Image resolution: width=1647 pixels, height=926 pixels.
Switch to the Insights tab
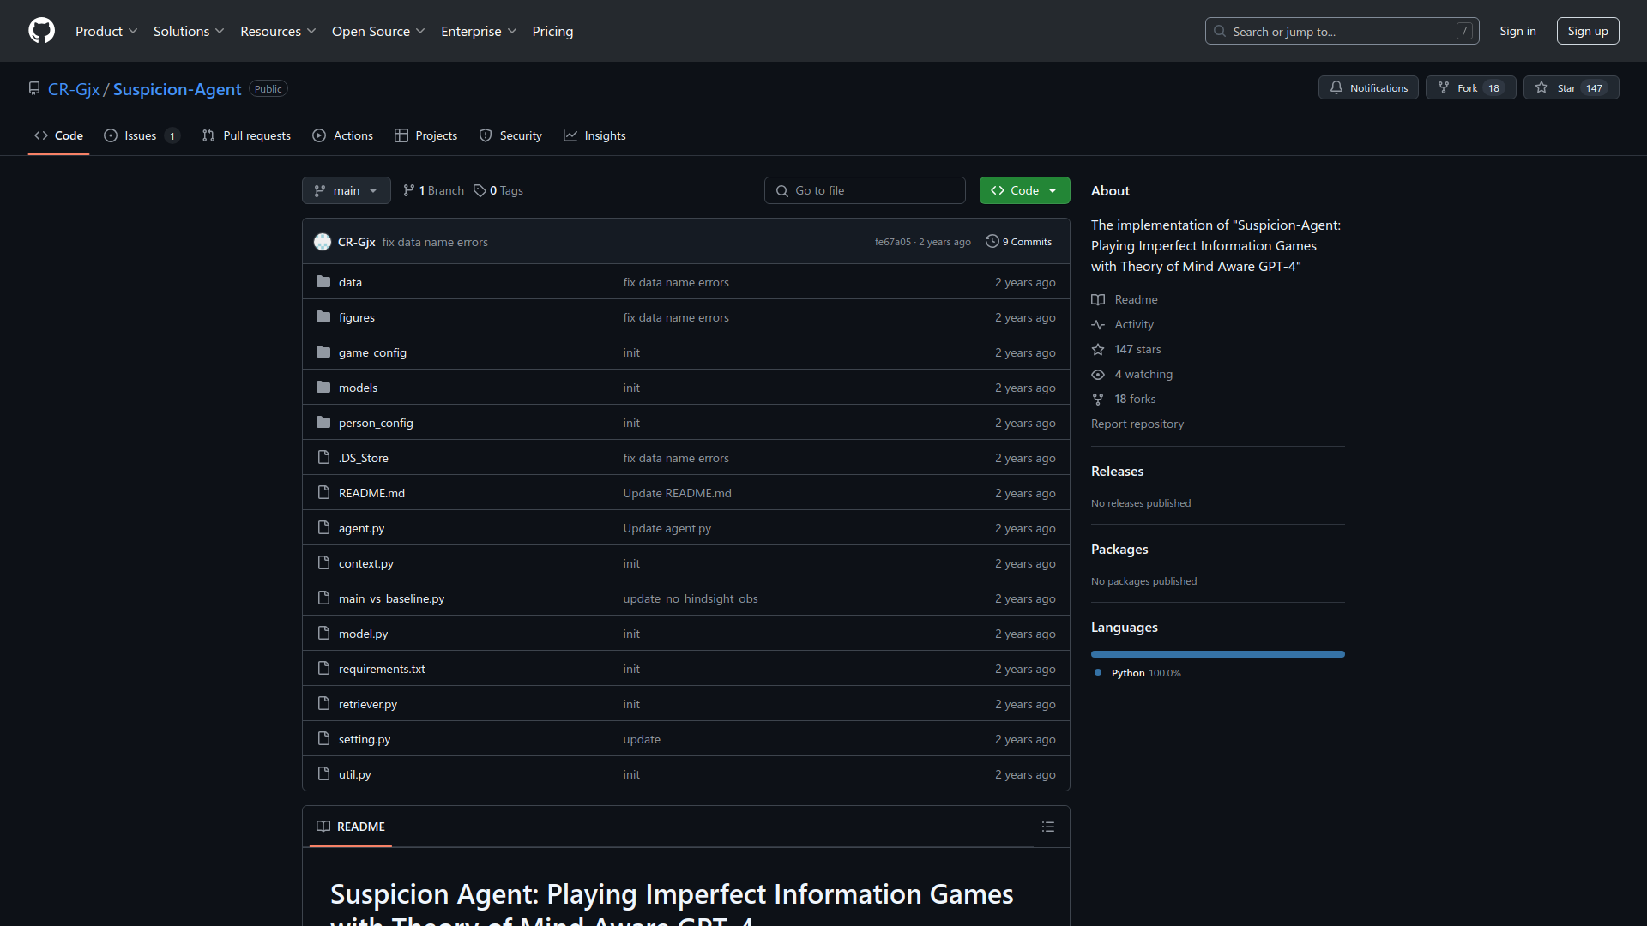tap(594, 135)
